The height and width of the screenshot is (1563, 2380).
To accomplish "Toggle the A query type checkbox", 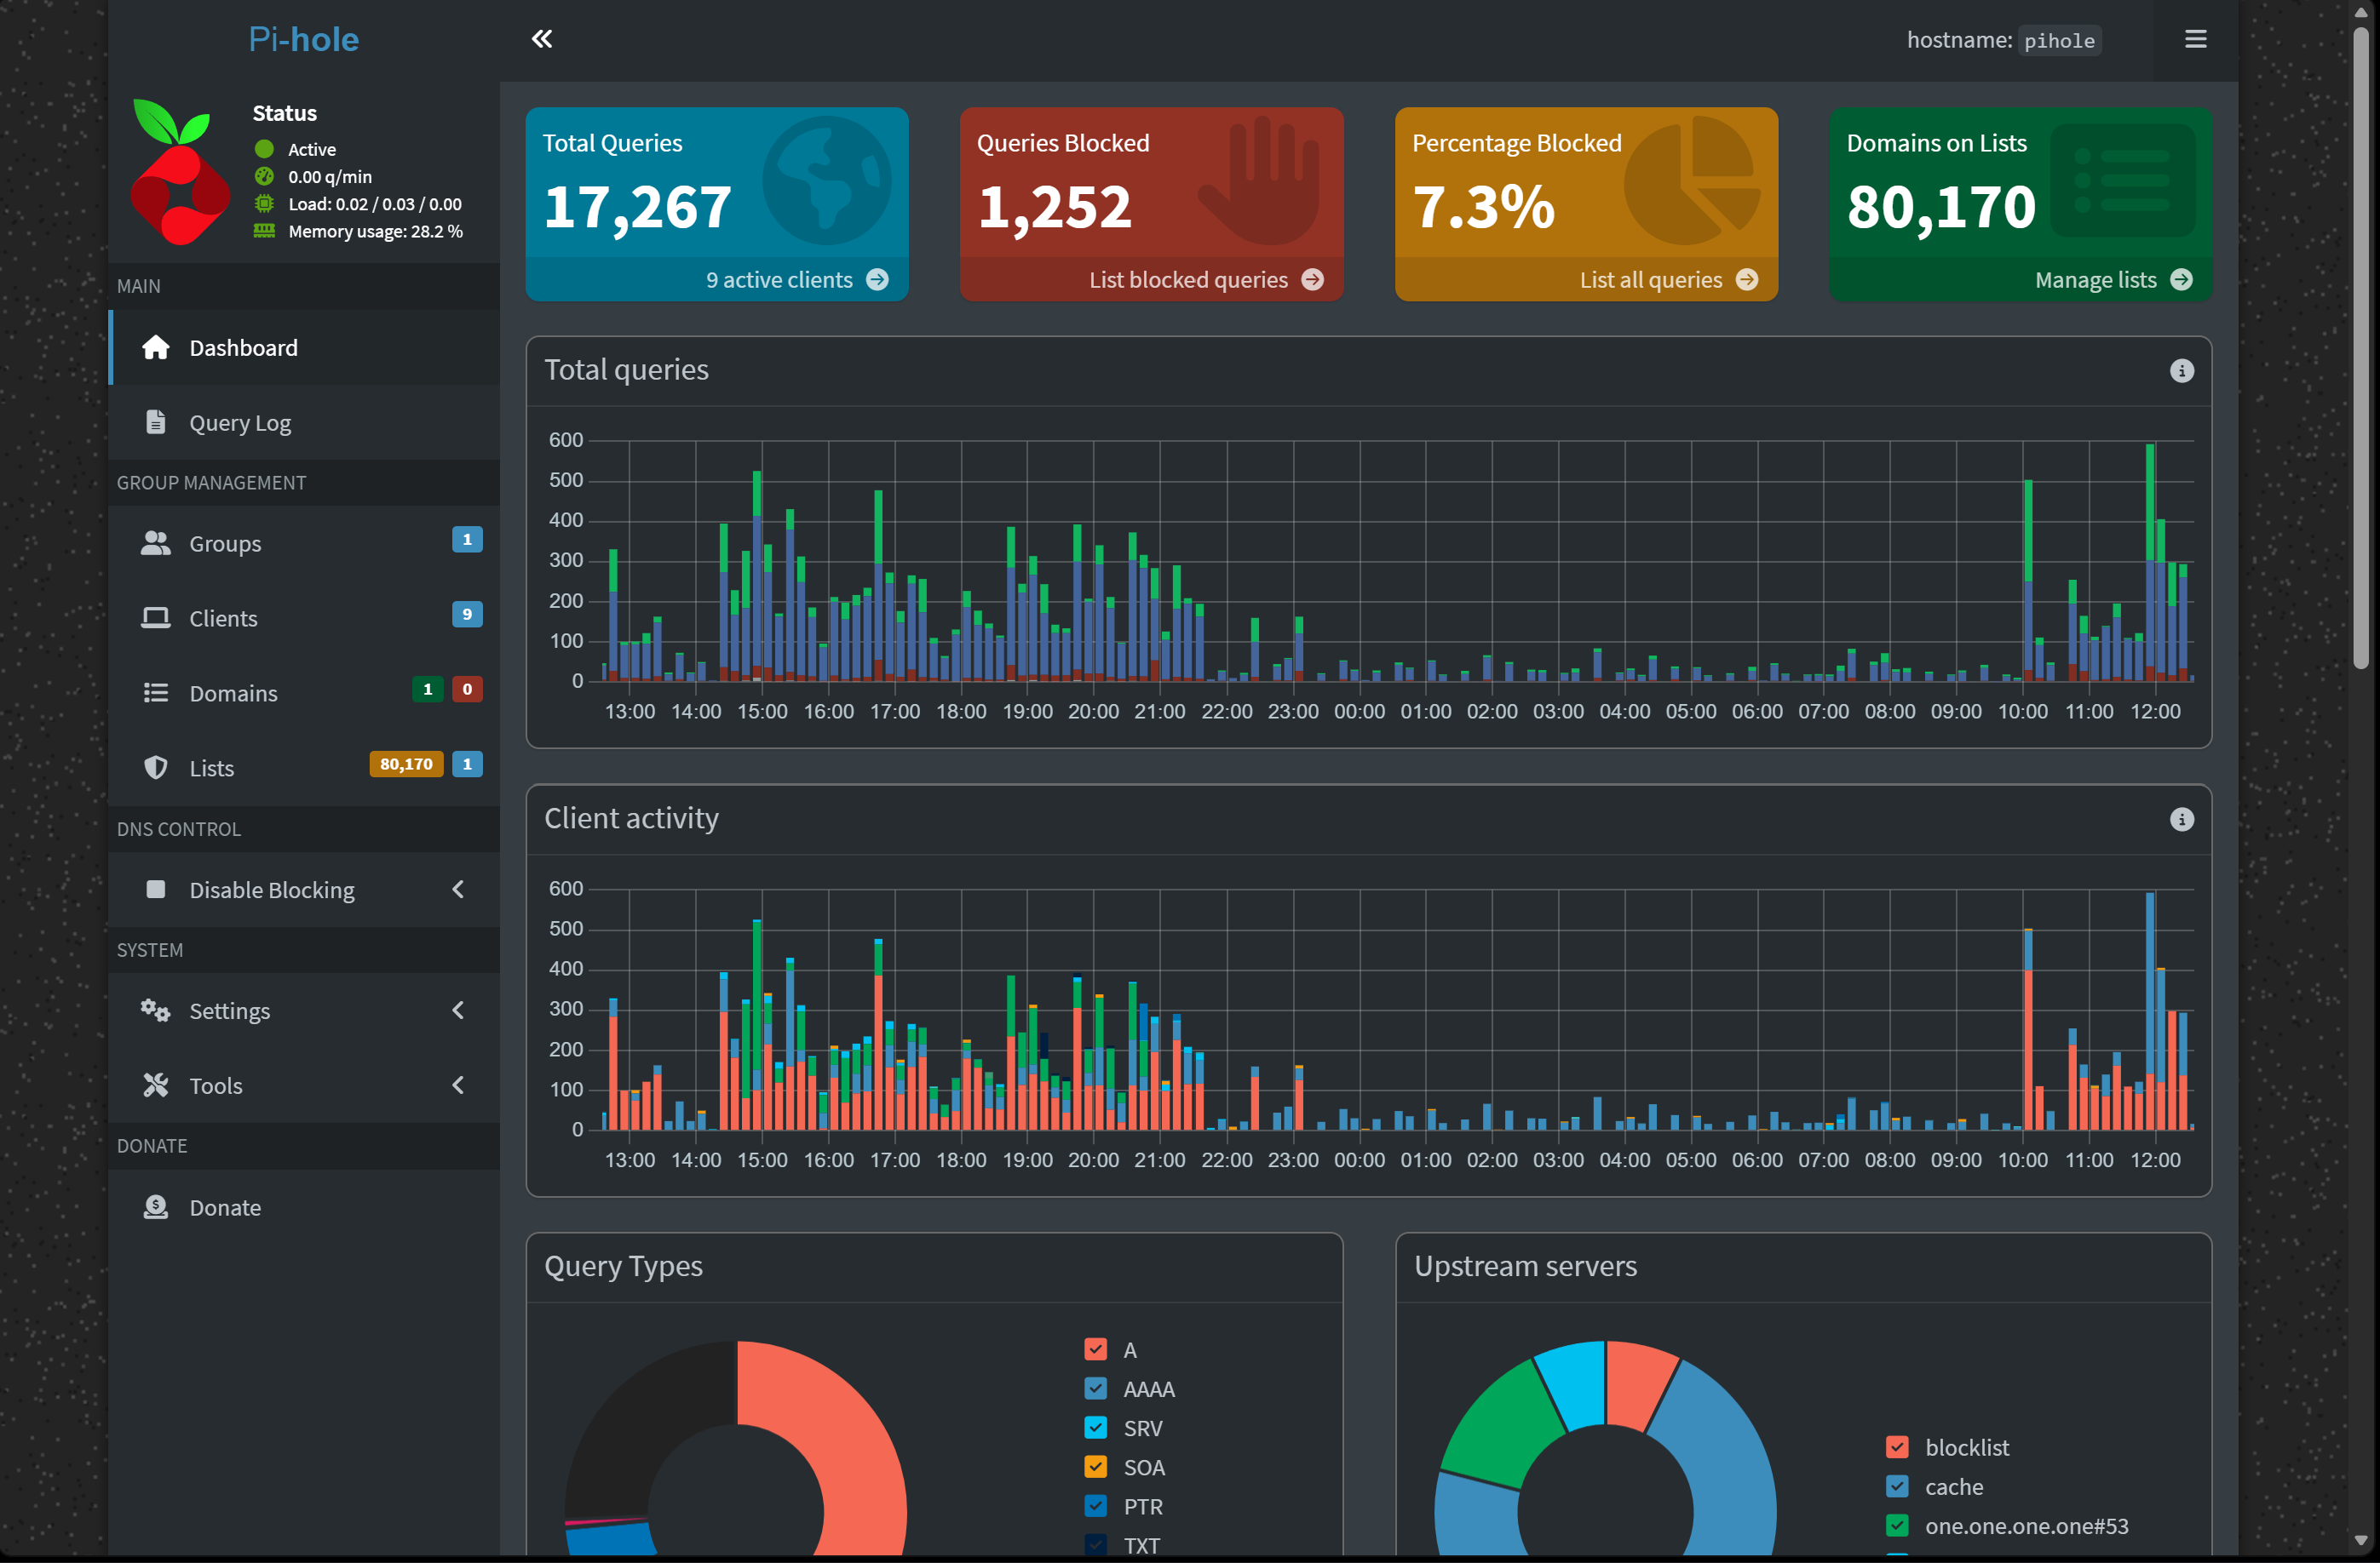I will point(1095,1349).
